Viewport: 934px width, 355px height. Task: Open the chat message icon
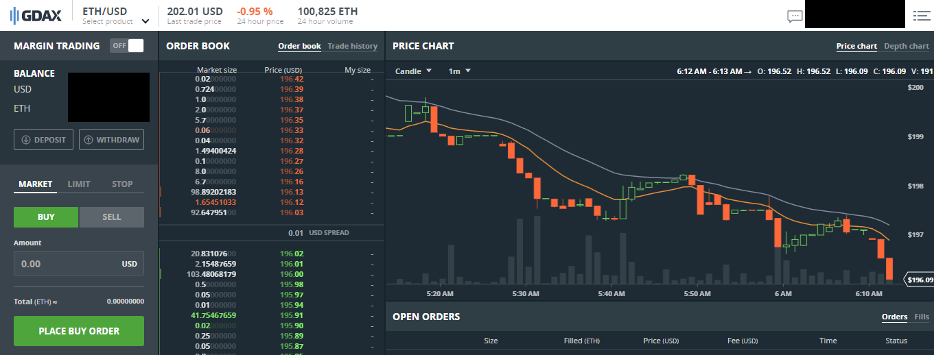tap(795, 16)
